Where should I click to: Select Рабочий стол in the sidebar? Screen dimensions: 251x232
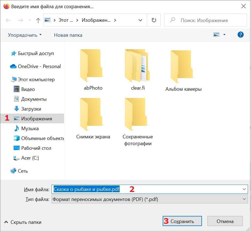click(x=36, y=148)
